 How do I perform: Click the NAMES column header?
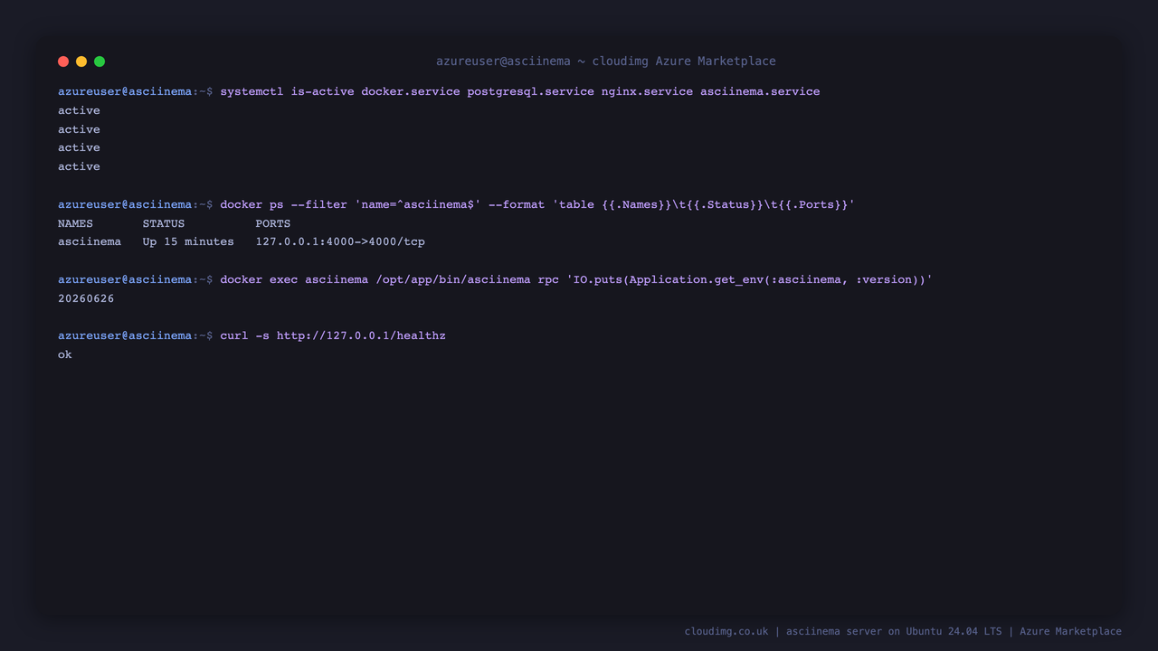coord(75,223)
